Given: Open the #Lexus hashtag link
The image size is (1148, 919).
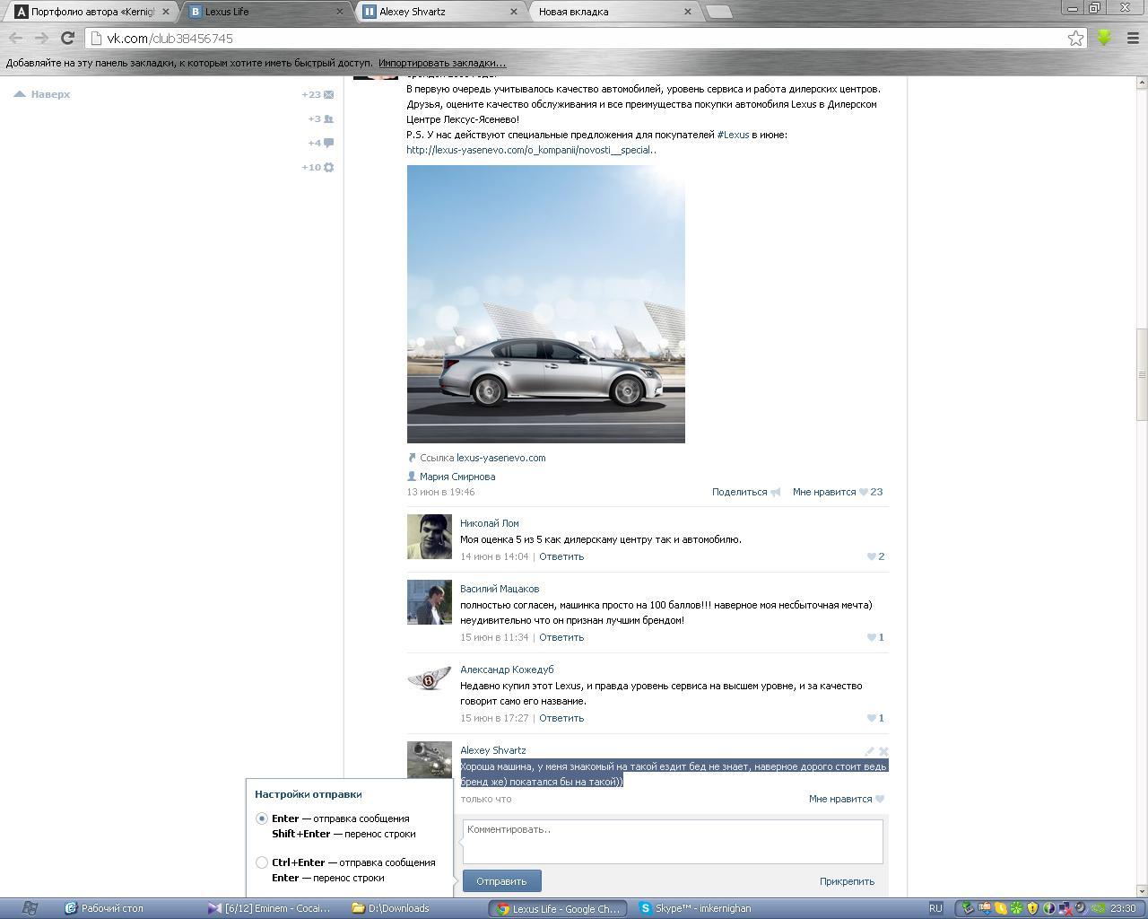Looking at the screenshot, I should [733, 135].
